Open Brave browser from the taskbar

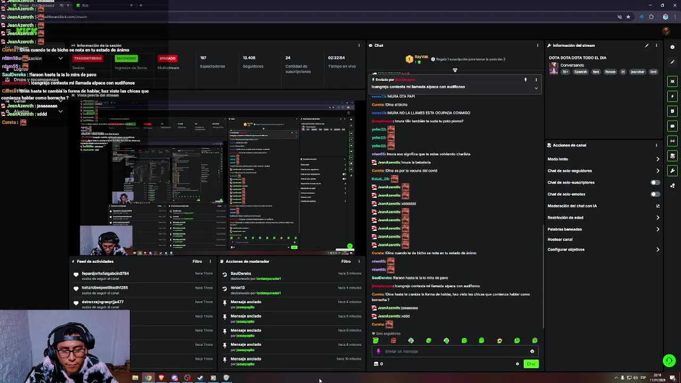pos(161,378)
